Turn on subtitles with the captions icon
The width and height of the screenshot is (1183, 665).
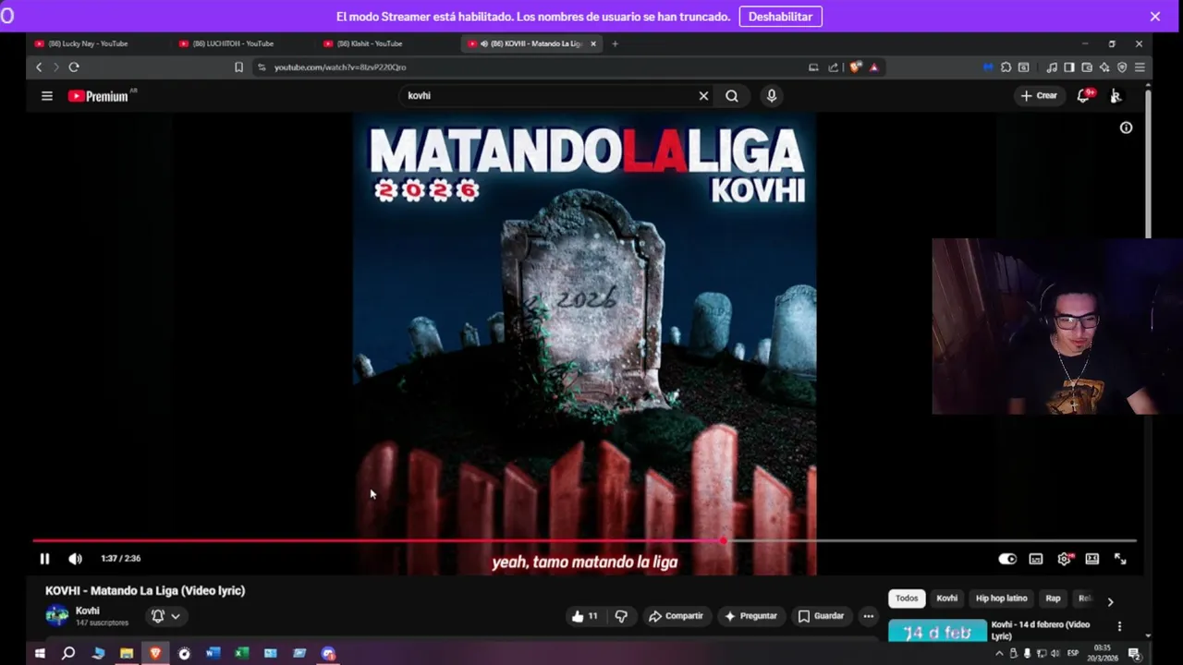pyautogui.click(x=1036, y=559)
